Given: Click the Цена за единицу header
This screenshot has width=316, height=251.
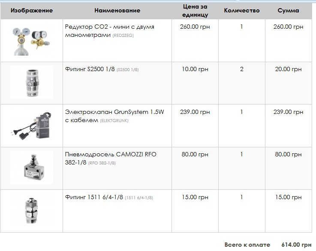Looking at the screenshot, I should tap(195, 11).
